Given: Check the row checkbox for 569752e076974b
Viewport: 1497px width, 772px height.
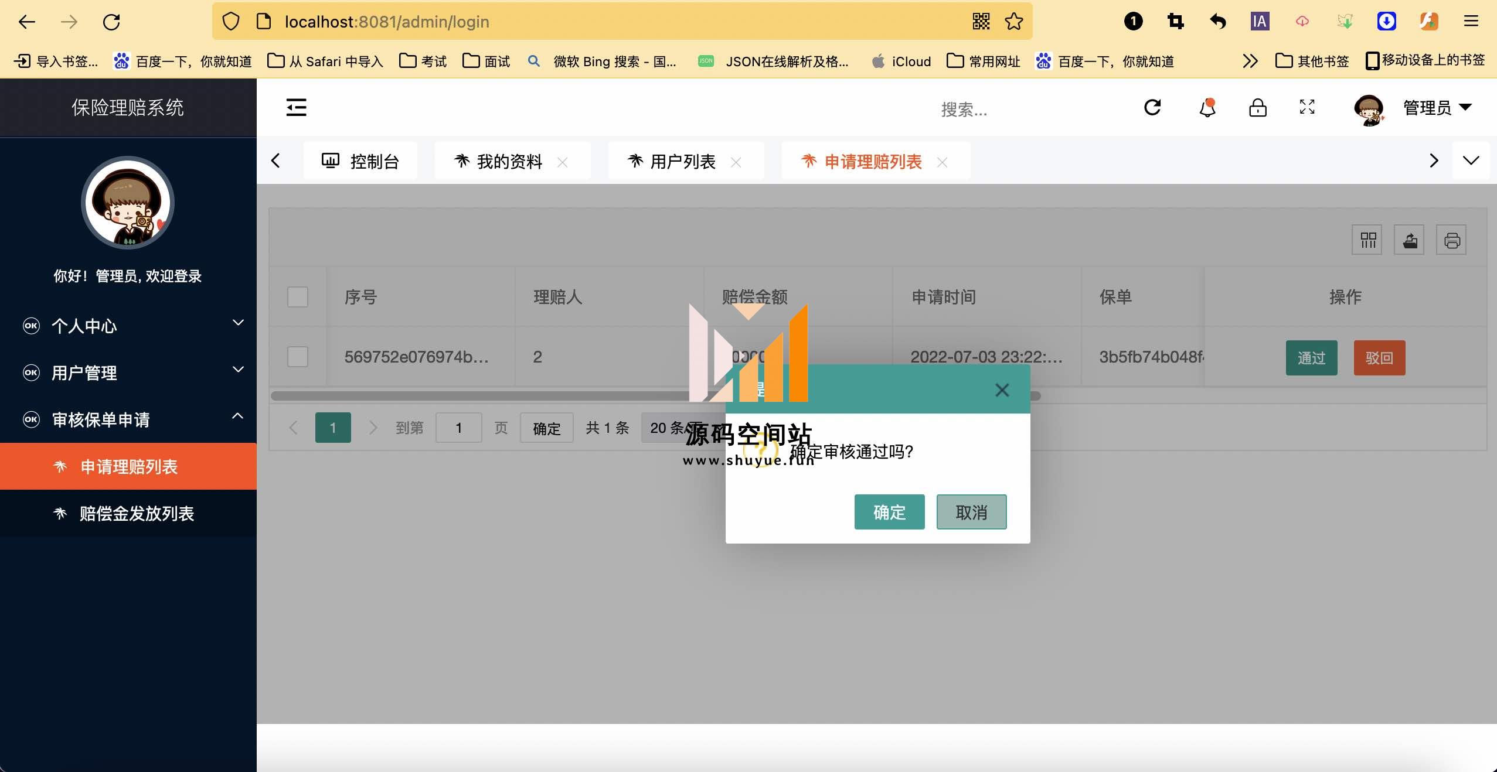Looking at the screenshot, I should click(298, 357).
